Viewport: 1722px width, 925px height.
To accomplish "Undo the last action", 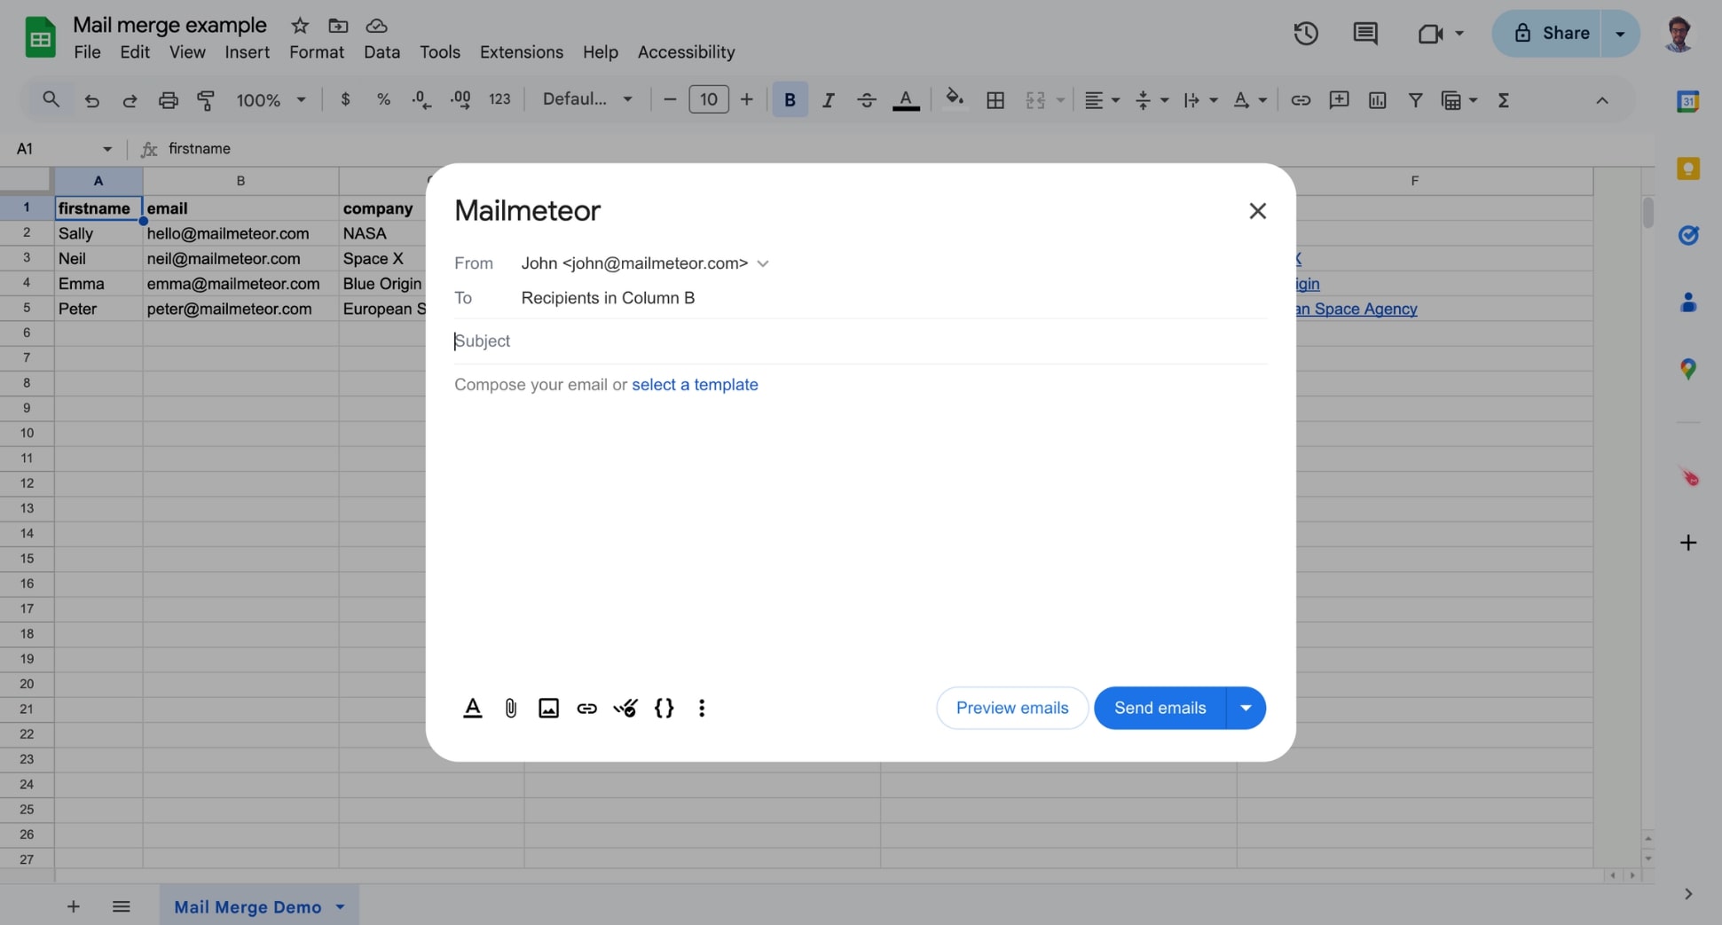I will point(91,100).
